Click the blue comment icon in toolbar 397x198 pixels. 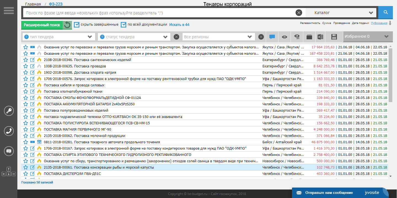[272, 37]
